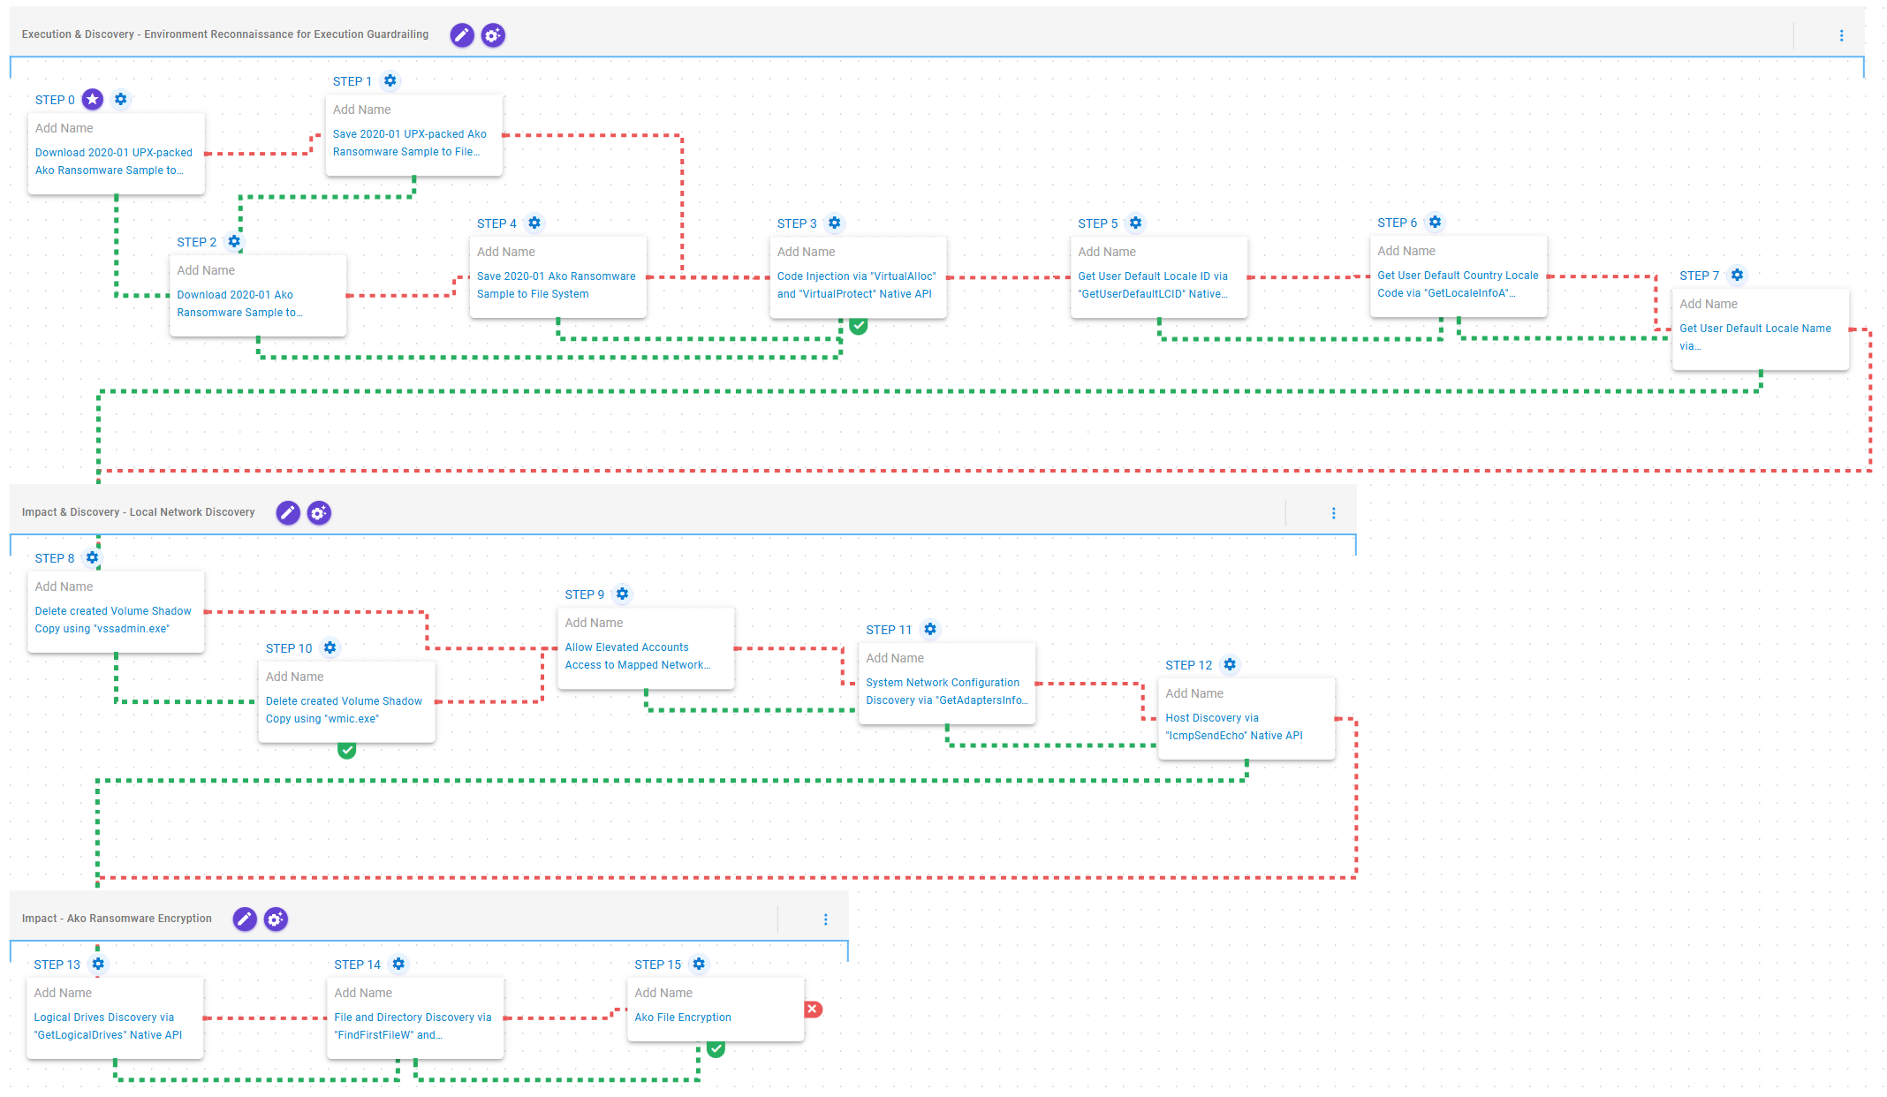Open STEP 3 gear settings
1887x1097 pixels.
coord(835,223)
